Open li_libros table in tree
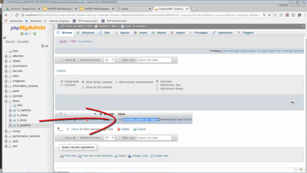Image resolution: width=307 pixels, height=173 pixels. pyautogui.click(x=22, y=120)
